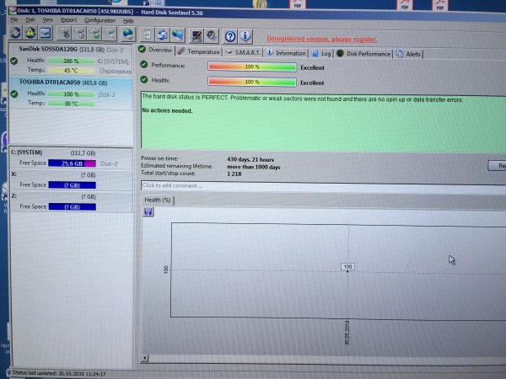This screenshot has width=506, height=379.
Task: Open the Disk menu
Action: tap(30, 19)
